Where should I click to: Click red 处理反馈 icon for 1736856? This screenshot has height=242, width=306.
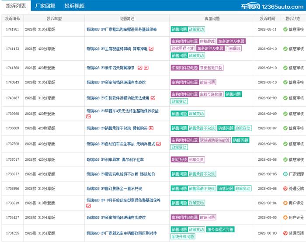[285, 189]
